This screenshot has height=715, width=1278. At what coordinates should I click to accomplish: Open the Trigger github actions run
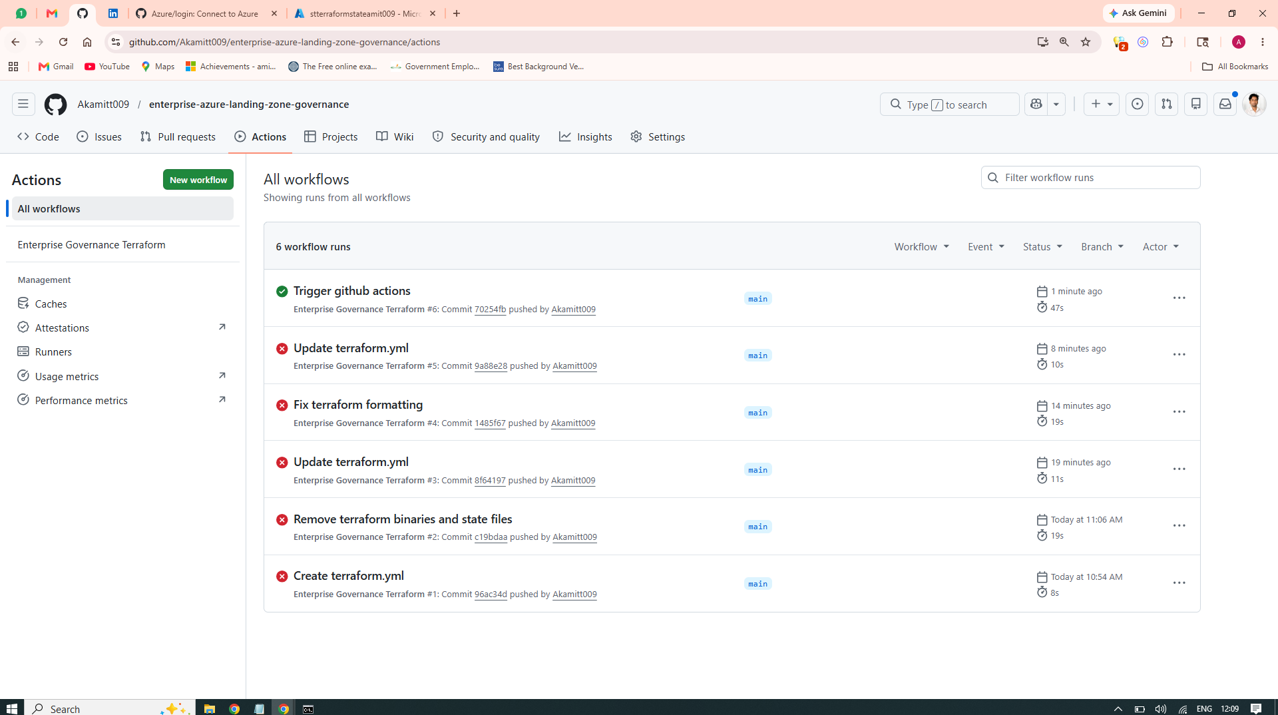pyautogui.click(x=352, y=291)
